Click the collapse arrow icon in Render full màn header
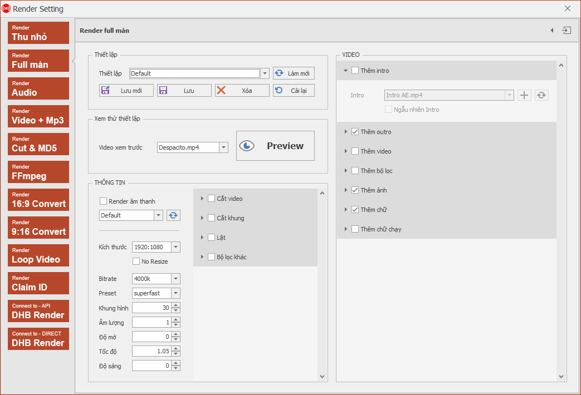The height and width of the screenshot is (395, 581). (x=551, y=31)
